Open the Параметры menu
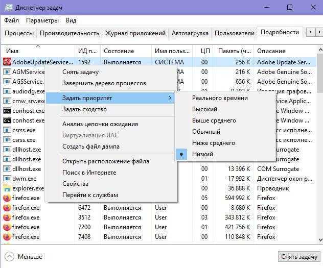Viewport: 323px width, 268px height. click(42, 20)
